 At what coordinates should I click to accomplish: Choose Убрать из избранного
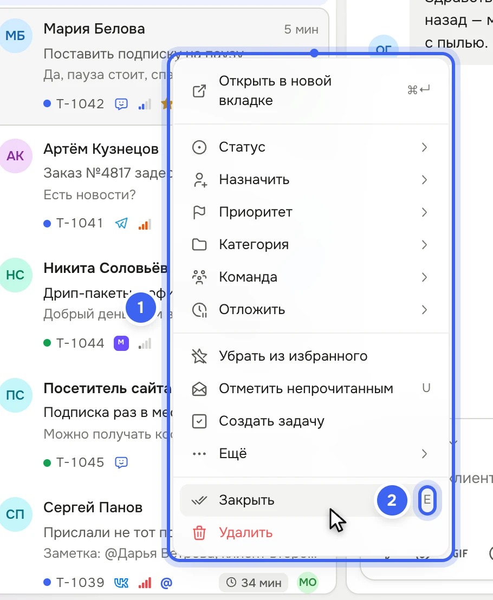coord(311,356)
